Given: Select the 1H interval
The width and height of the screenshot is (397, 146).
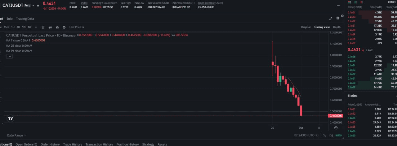Looking at the screenshot, I should [x=13, y=27].
